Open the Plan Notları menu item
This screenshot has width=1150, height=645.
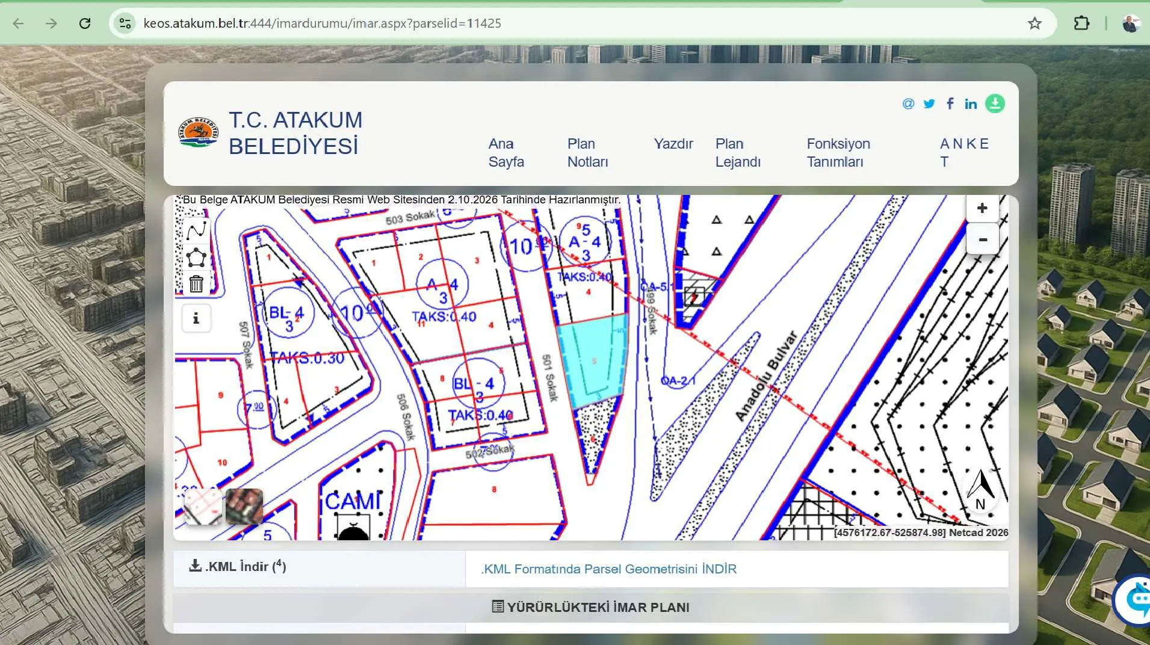587,153
